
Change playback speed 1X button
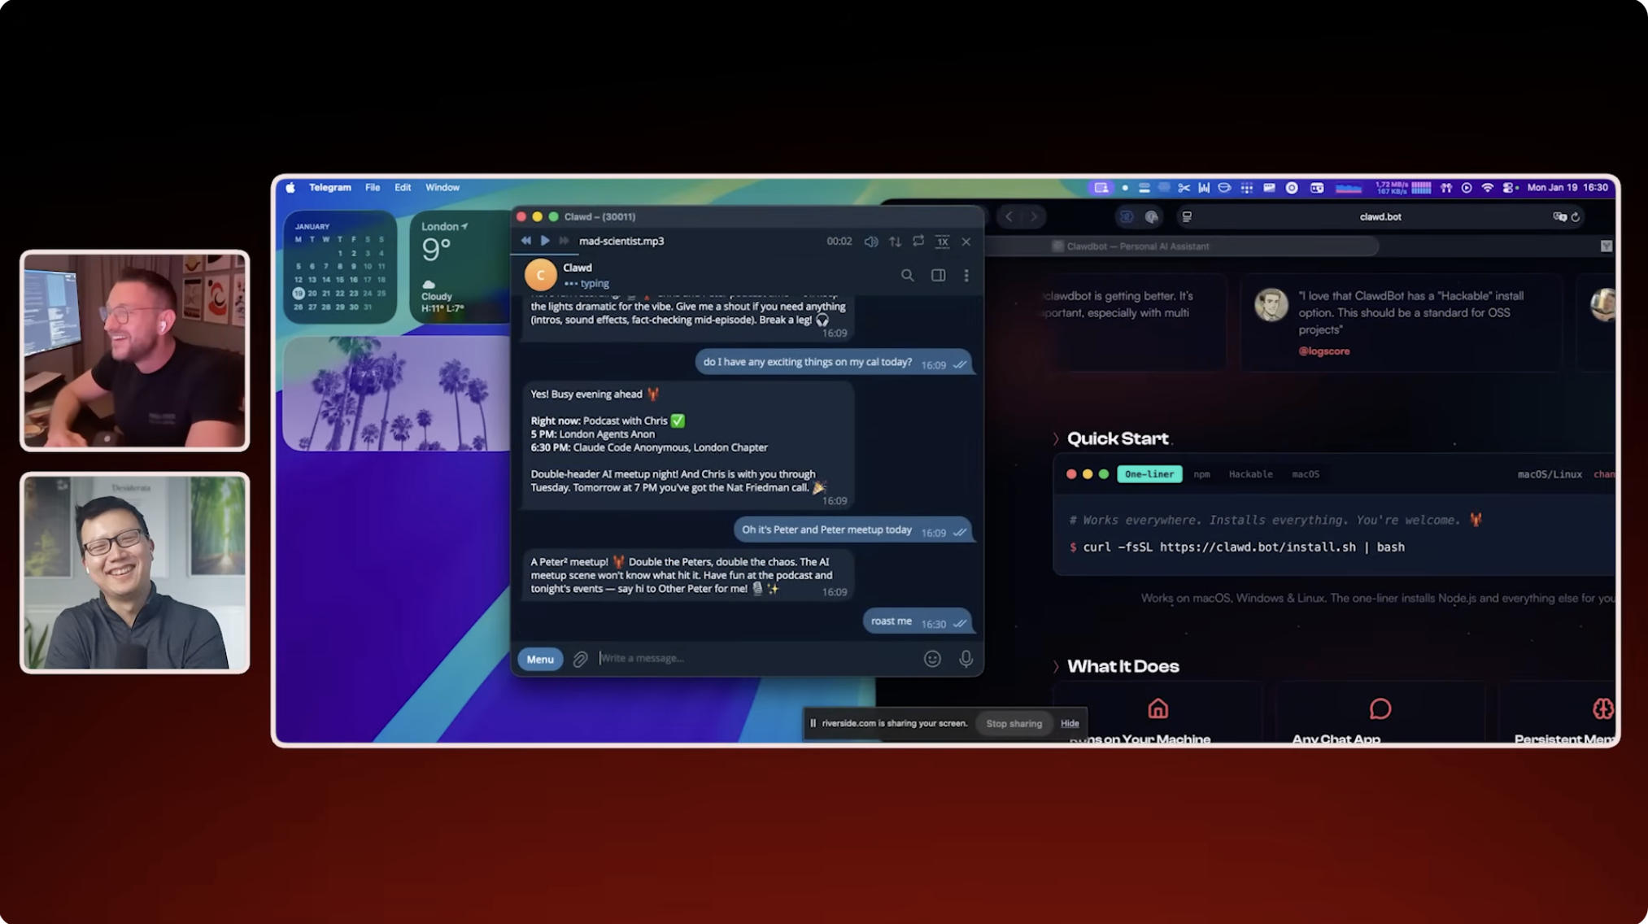pyautogui.click(x=942, y=242)
